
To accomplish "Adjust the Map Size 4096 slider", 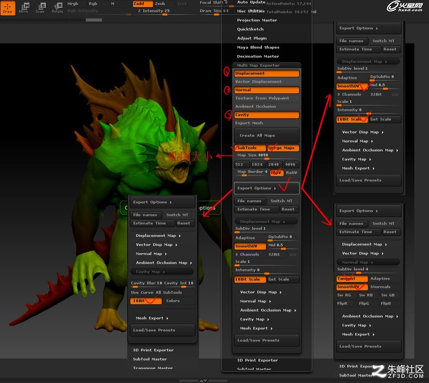I will coord(267,156).
